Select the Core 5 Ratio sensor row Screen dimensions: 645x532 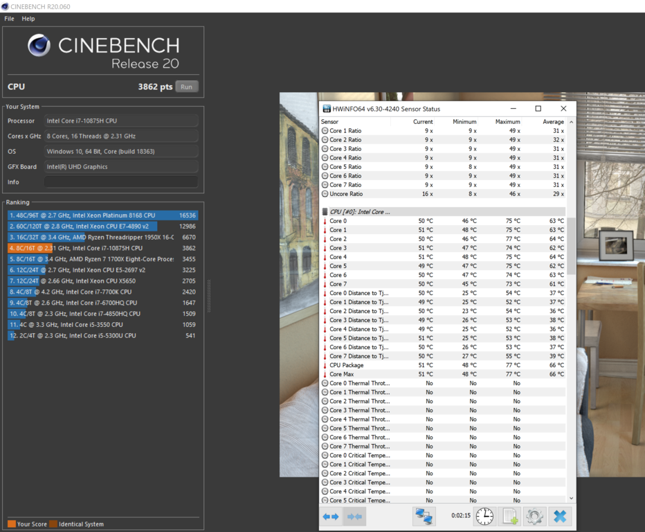pos(444,167)
